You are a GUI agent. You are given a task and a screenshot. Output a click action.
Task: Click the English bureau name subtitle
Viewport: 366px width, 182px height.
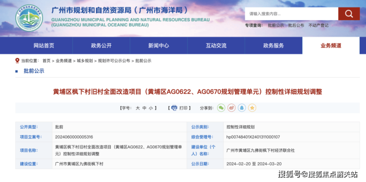pyautogui.click(x=131, y=22)
